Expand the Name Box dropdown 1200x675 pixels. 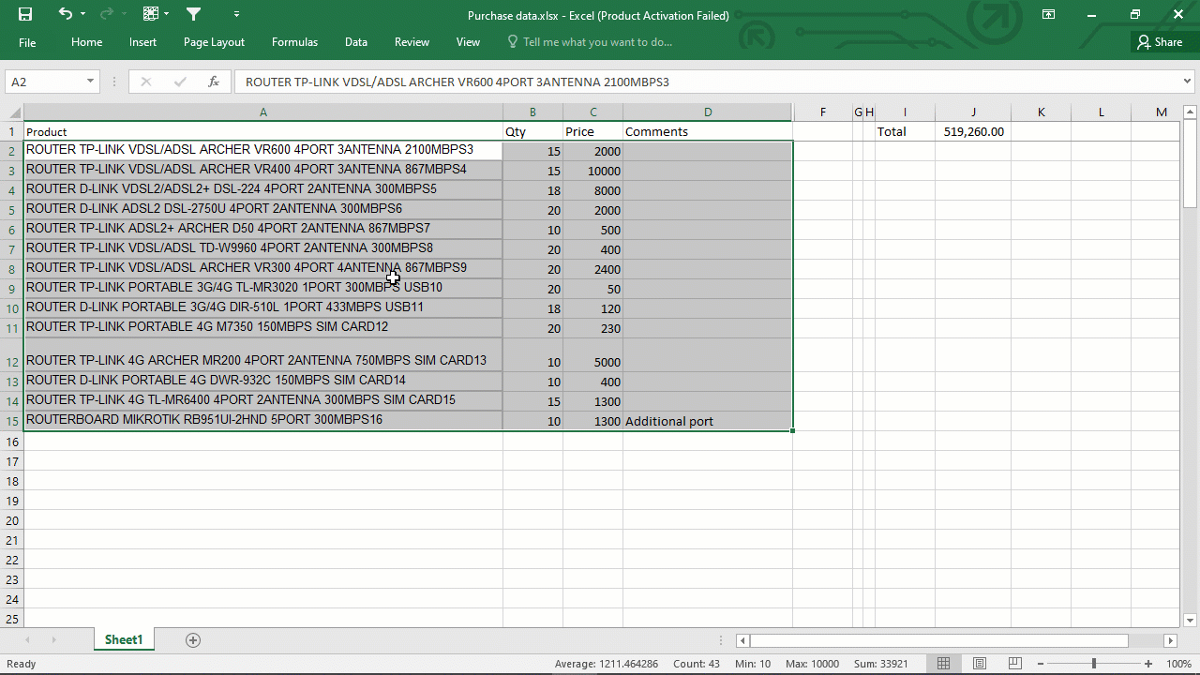click(90, 82)
